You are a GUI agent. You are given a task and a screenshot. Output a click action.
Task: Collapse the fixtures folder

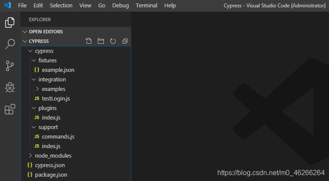coord(34,60)
